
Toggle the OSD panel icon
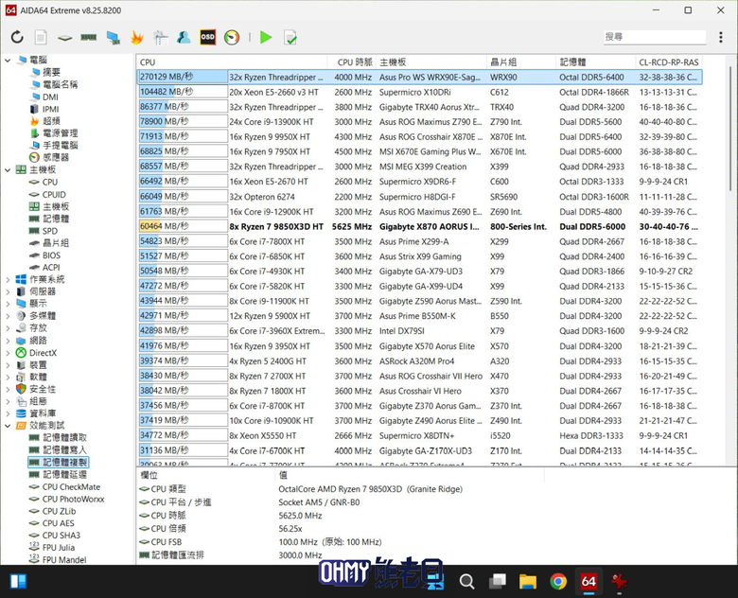[x=207, y=37]
